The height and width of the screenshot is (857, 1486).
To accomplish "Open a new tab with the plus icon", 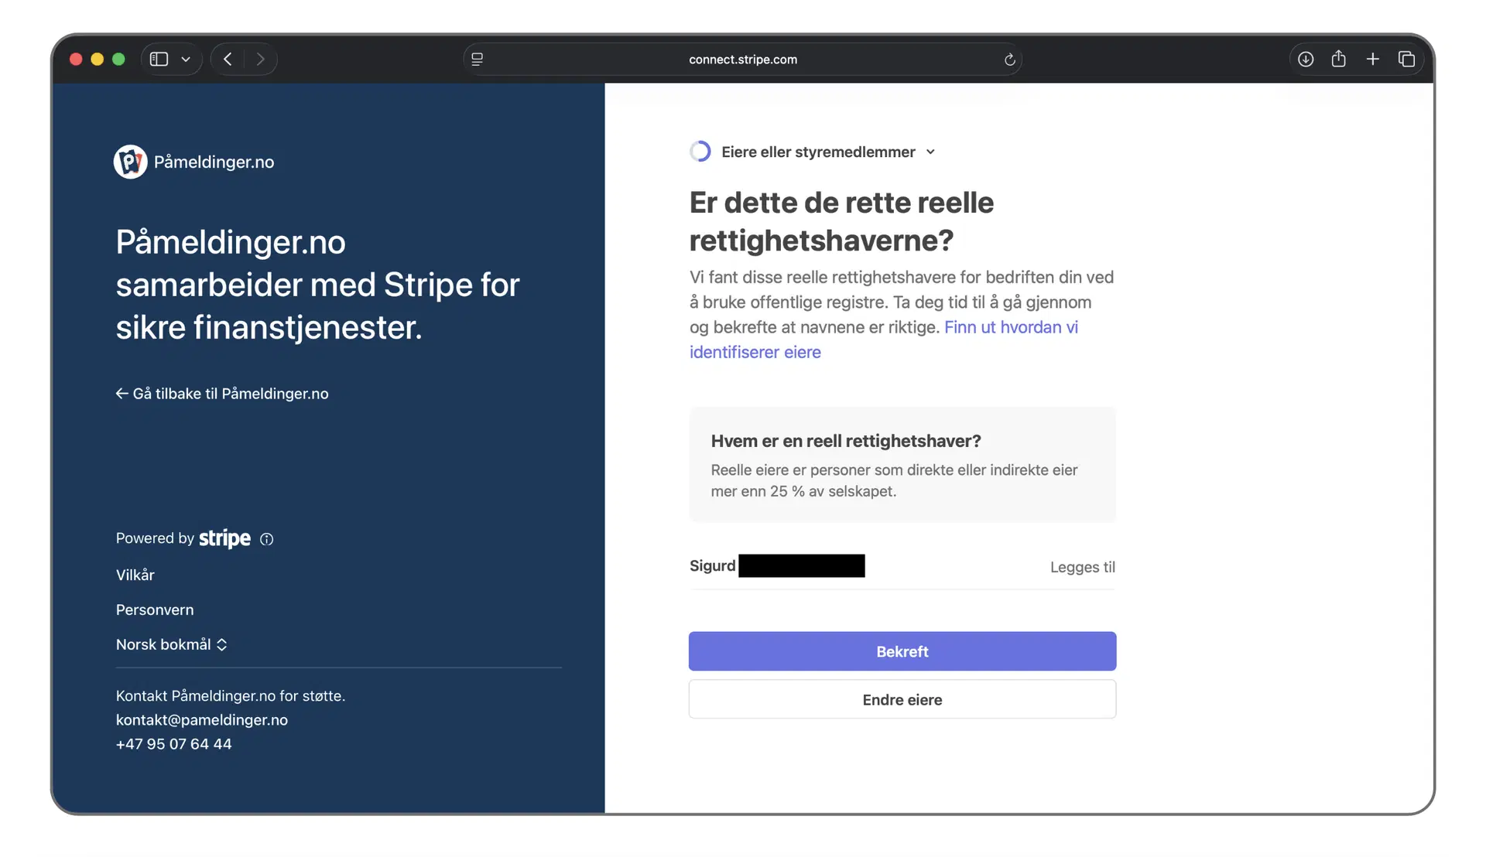I will tap(1374, 59).
